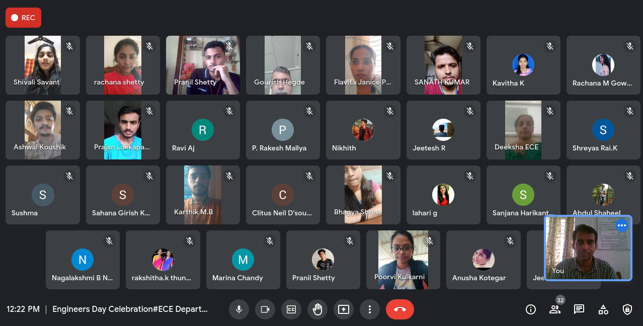The image size is (643, 326).
Task: Open the blue three-dot menu on self-view
Action: tap(622, 225)
